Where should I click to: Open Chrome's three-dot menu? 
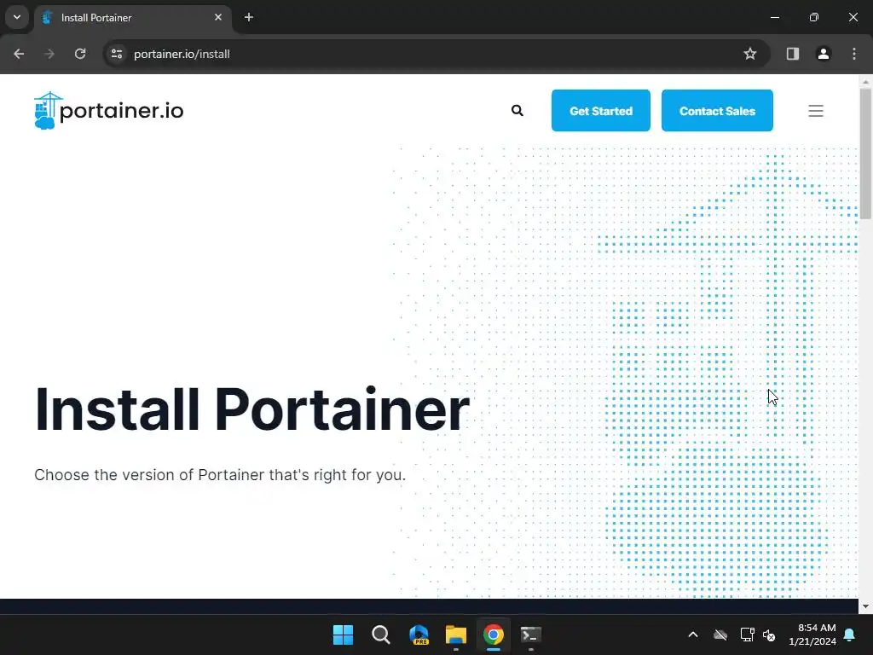(x=854, y=54)
